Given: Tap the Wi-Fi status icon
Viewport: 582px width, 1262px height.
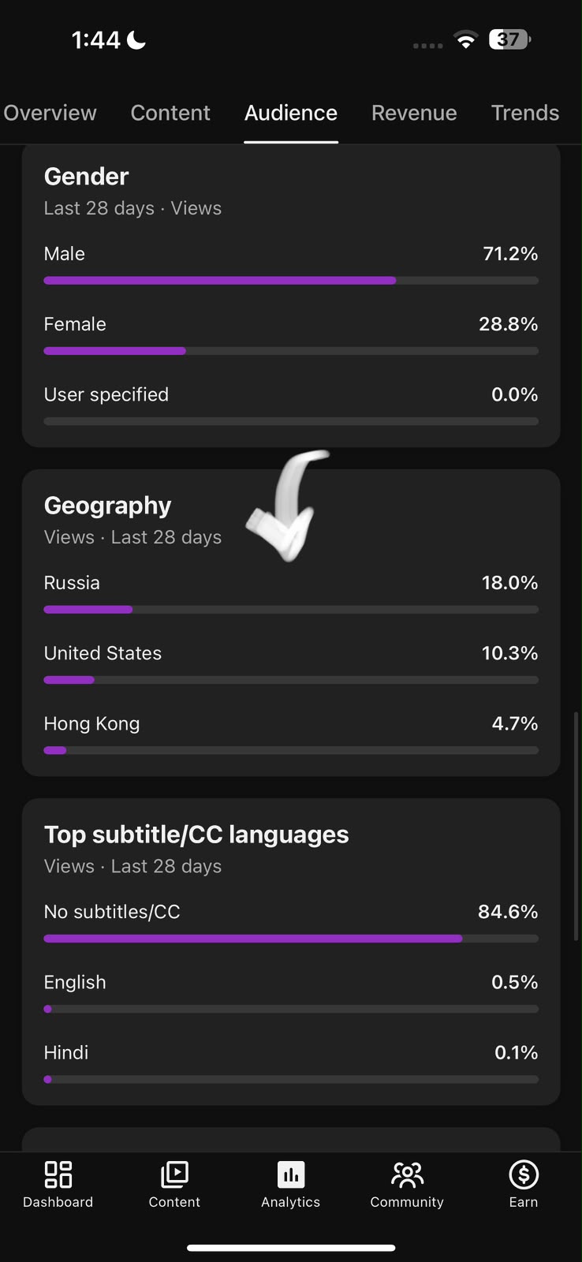Looking at the screenshot, I should (466, 39).
